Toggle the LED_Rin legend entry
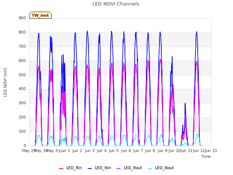The width and height of the screenshot is (233, 175). tap(70, 168)
